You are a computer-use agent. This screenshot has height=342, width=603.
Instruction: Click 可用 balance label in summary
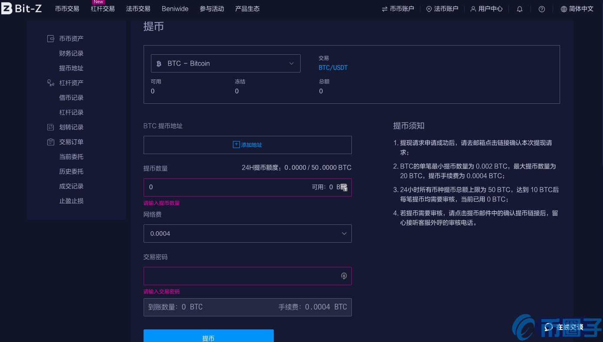156,82
